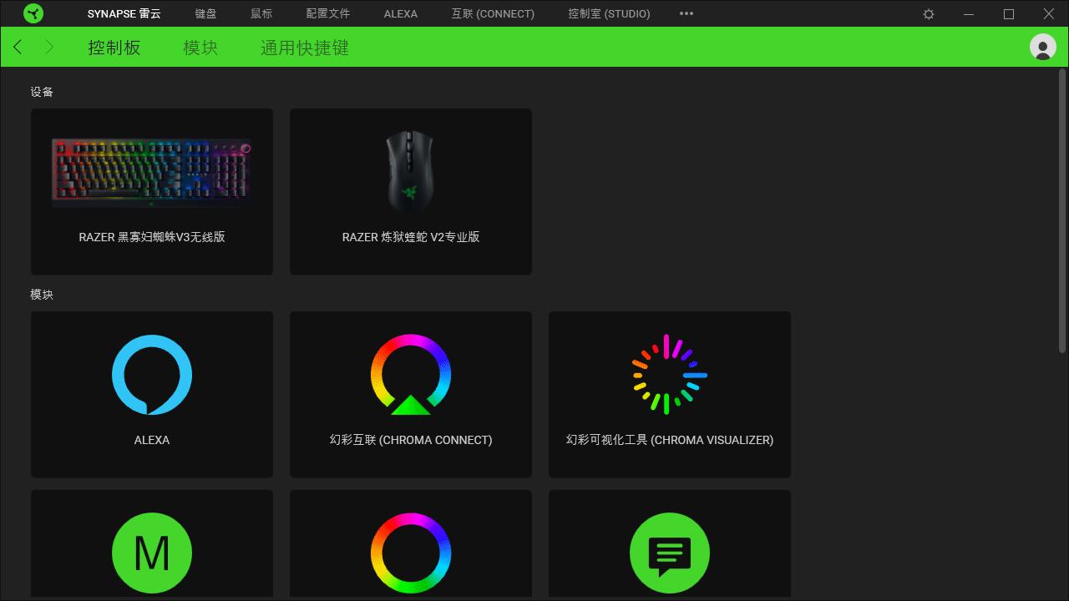Open the settings gear icon
The height and width of the screenshot is (601, 1069).
tap(929, 14)
